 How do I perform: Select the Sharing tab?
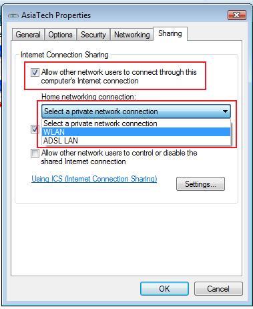[x=170, y=33]
